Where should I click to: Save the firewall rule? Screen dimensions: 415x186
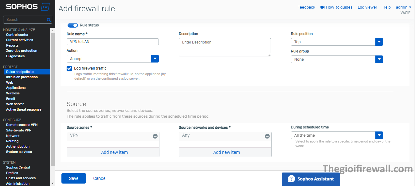pyautogui.click(x=74, y=178)
